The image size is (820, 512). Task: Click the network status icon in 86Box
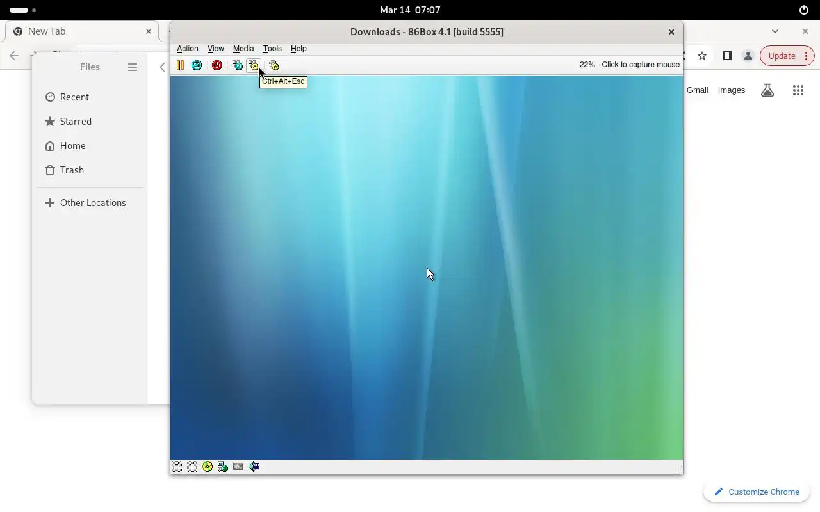pyautogui.click(x=223, y=467)
